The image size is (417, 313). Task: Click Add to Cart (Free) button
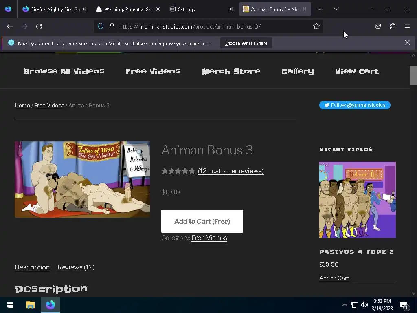coord(202,221)
